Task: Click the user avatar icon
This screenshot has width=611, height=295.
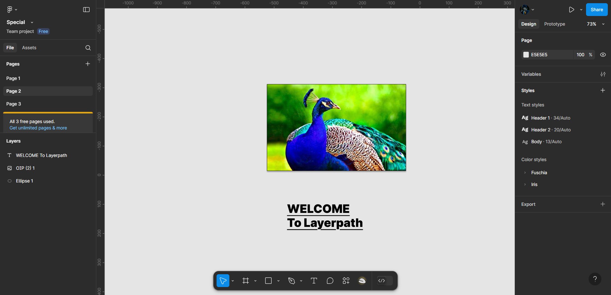Action: (525, 10)
